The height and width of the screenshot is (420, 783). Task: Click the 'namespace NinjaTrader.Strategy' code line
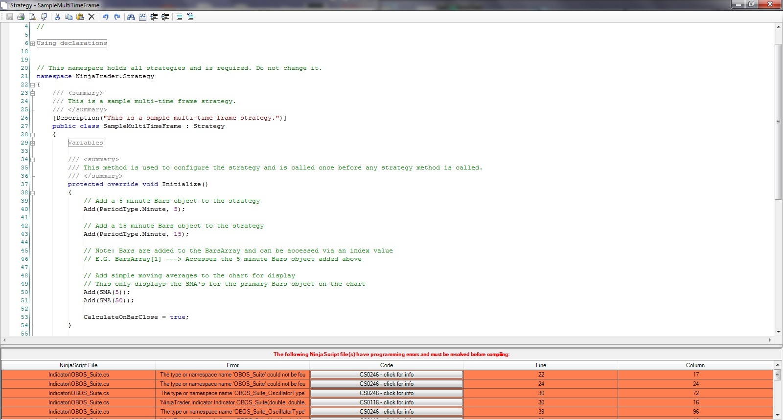click(x=95, y=76)
